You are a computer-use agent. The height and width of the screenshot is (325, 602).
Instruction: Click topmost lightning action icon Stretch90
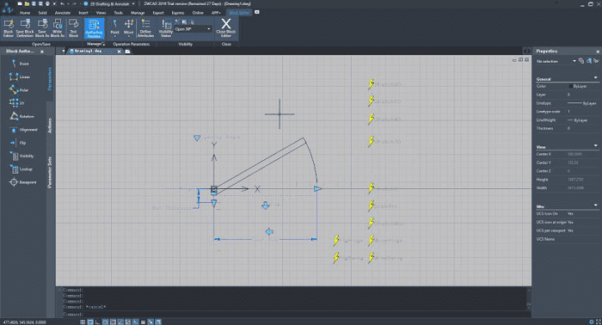[371, 84]
